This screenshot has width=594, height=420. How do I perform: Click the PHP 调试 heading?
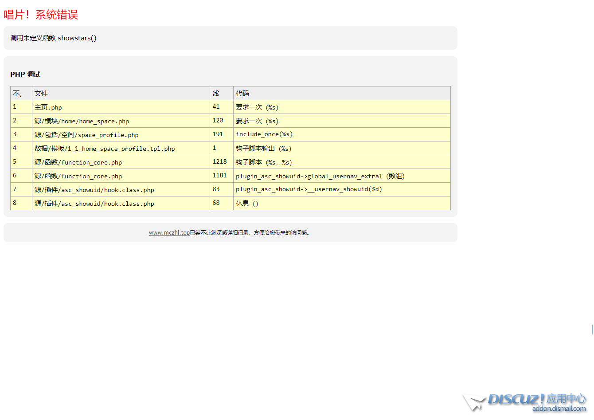click(x=25, y=75)
